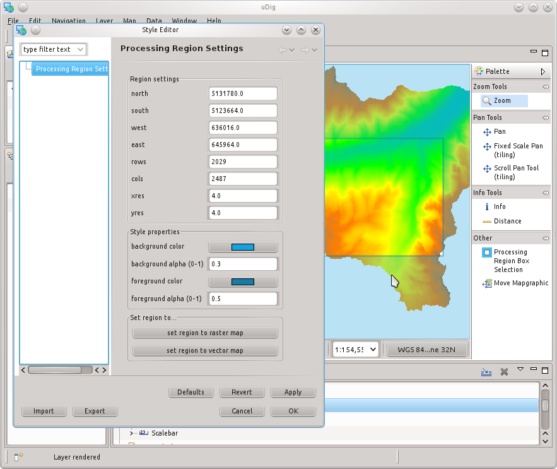The image size is (557, 469).
Task: Click the foreground alpha field
Action: 243,299
